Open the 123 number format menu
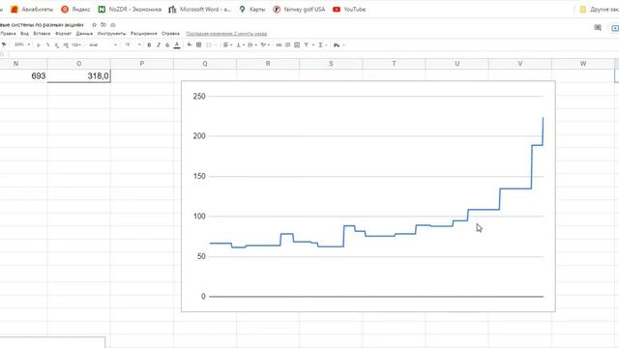 click(x=76, y=45)
